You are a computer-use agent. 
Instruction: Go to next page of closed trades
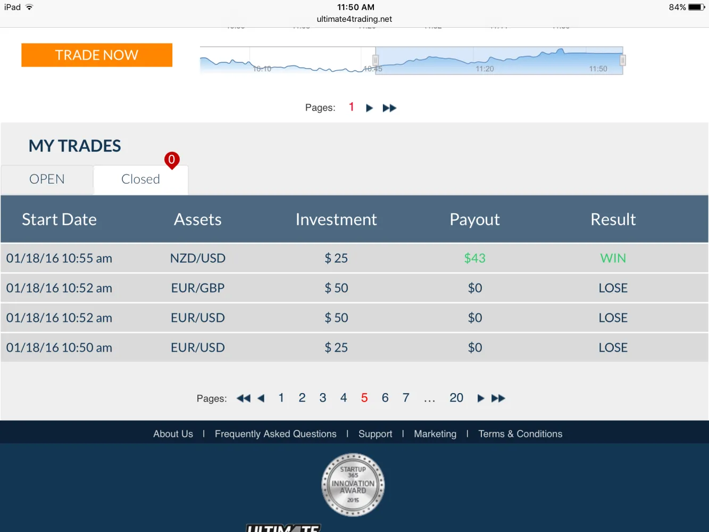coord(481,398)
